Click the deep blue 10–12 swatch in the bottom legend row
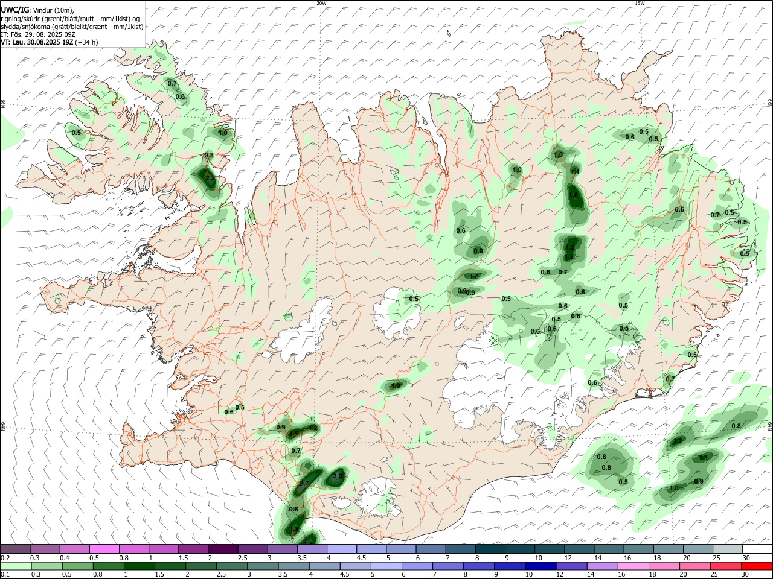Viewport: 773px width, 579px height. tap(540, 566)
